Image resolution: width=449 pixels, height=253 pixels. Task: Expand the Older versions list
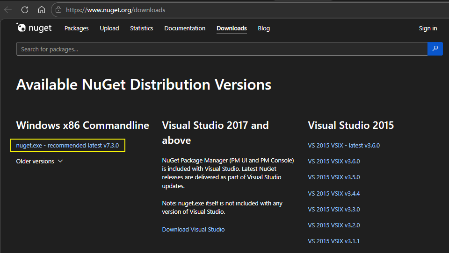39,162
